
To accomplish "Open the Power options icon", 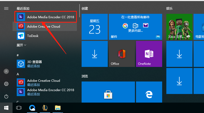I will pyautogui.click(x=6, y=96).
